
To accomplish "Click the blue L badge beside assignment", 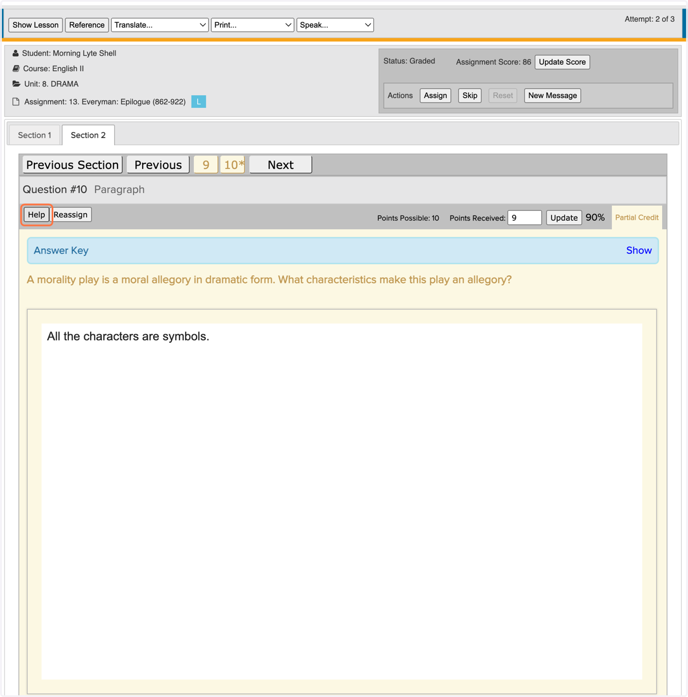I will coord(198,101).
